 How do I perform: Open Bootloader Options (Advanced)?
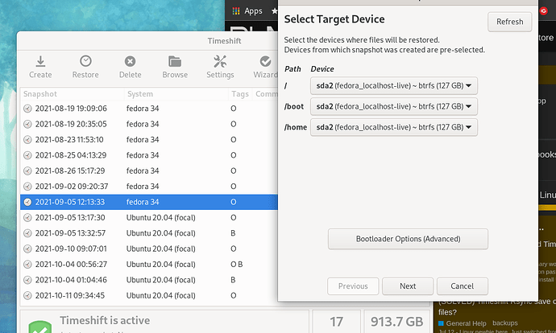tap(408, 239)
